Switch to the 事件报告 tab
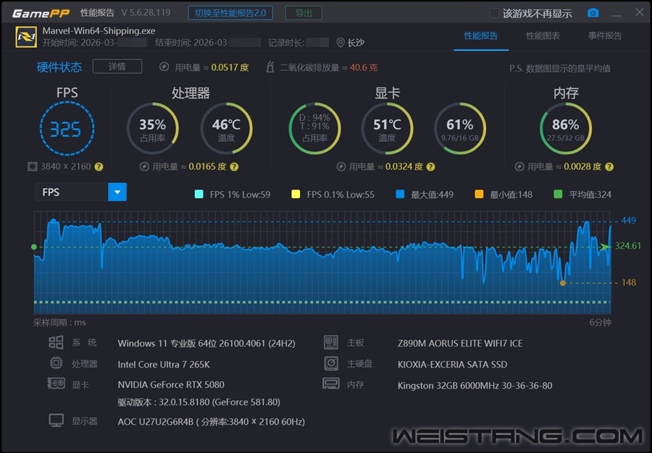Screen dimensions: 652x453 (605, 35)
